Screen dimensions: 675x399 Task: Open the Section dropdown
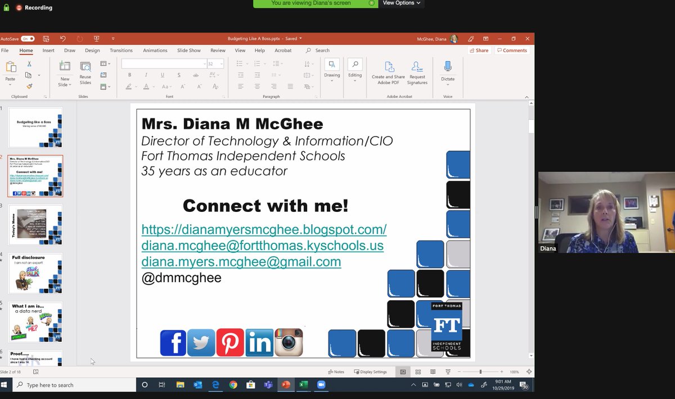[x=105, y=87]
